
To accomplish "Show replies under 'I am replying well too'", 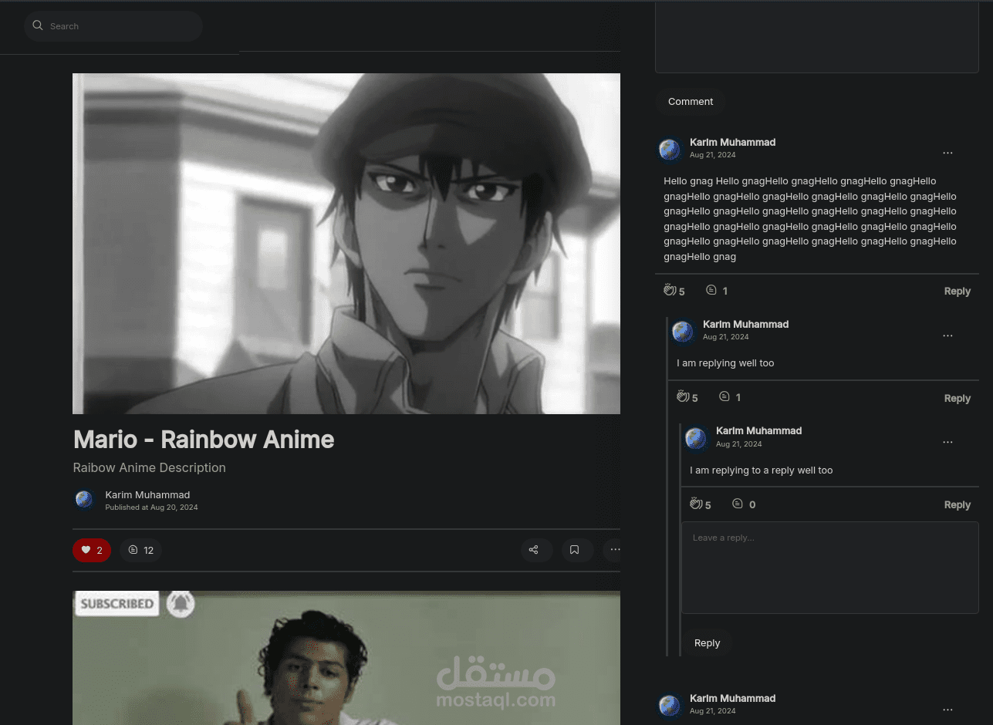I will coord(730,397).
